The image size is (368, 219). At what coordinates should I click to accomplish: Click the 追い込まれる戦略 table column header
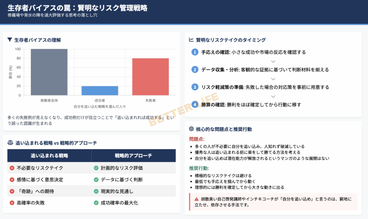49,156
